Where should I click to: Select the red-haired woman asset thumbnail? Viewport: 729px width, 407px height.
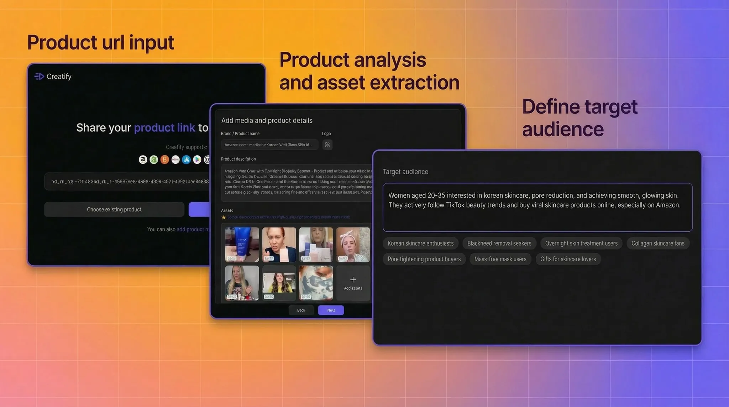click(279, 245)
